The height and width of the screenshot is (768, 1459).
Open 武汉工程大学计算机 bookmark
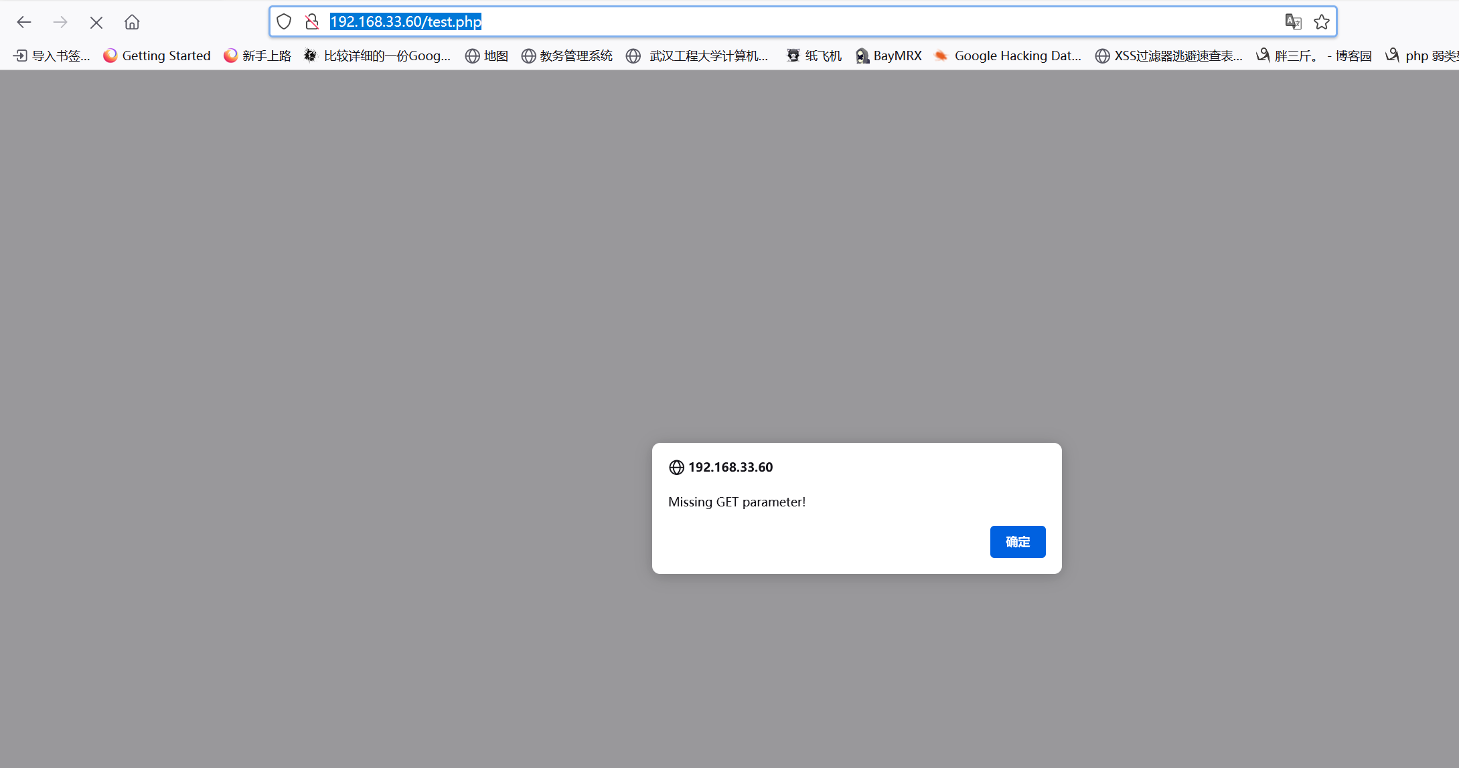coord(697,56)
